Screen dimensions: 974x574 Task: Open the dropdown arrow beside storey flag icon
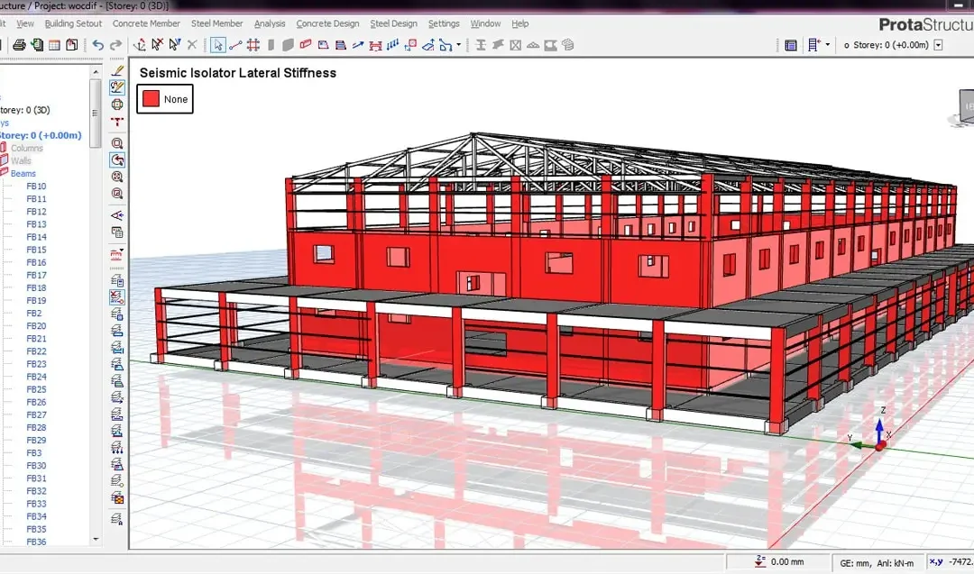tap(827, 45)
